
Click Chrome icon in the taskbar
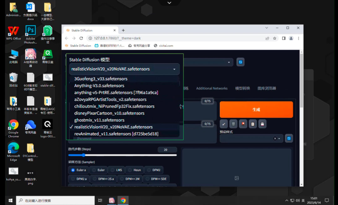(123, 201)
